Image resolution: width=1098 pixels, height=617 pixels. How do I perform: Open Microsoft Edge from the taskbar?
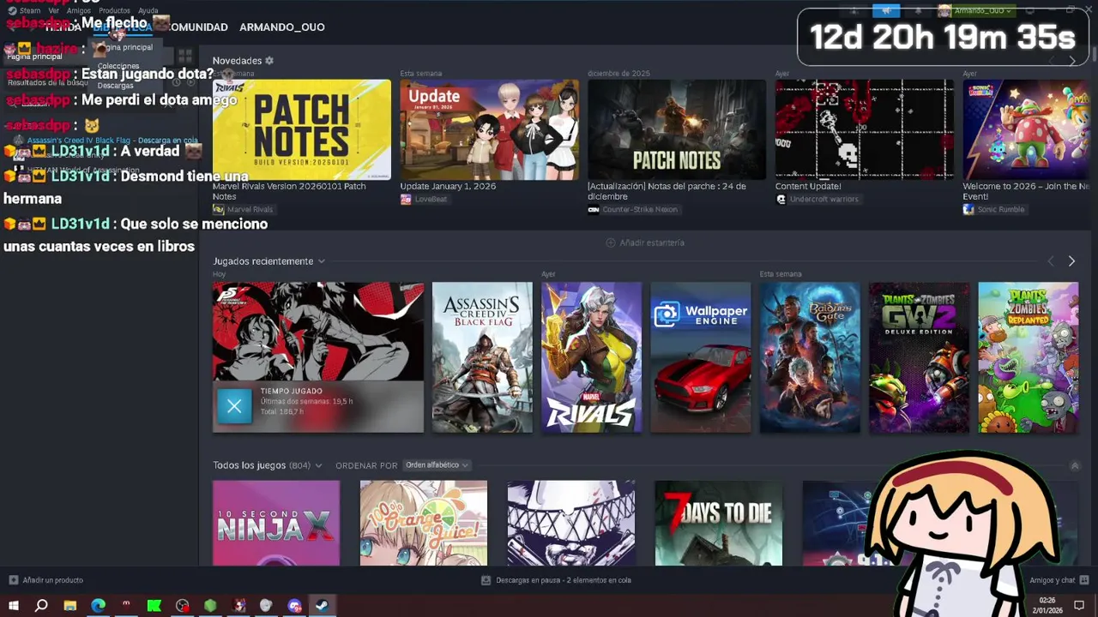pyautogui.click(x=98, y=606)
